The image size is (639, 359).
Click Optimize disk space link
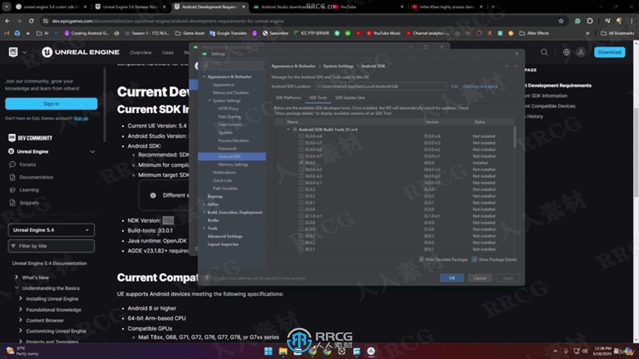pos(480,86)
